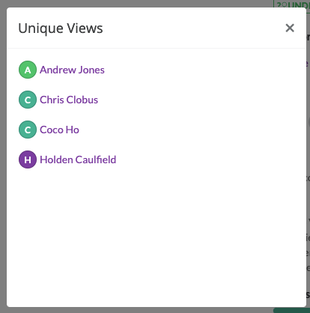Click Coco Ho's teal 'C' avatar
Screen dimensions: 310x313
pyautogui.click(x=28, y=130)
